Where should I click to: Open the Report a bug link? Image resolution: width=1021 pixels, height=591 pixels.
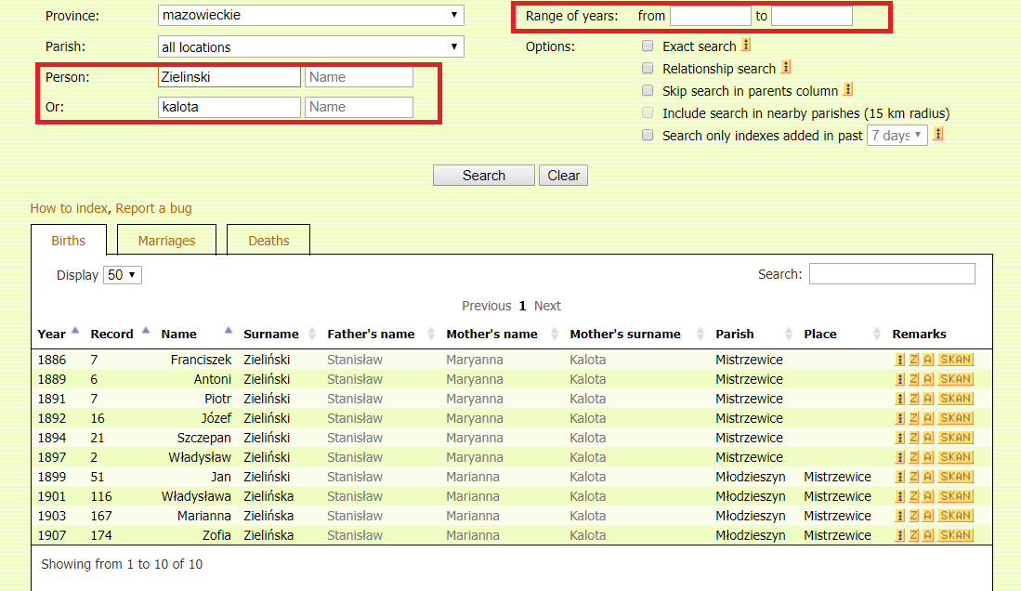point(153,208)
